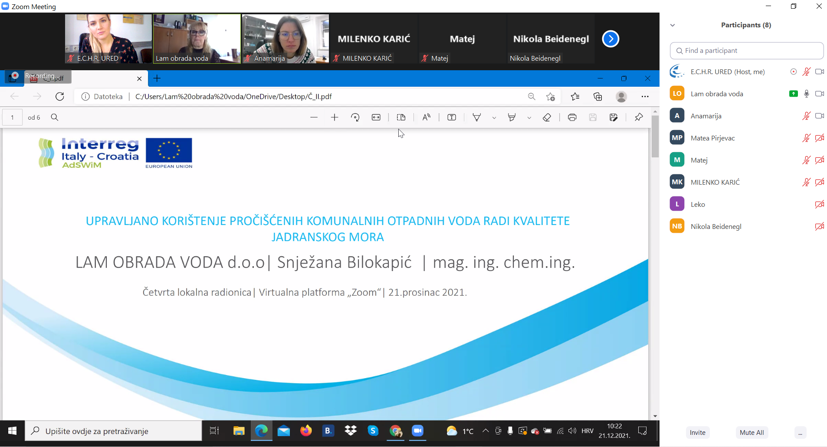Click the PDF rotate icon
The image size is (827, 447).
(355, 117)
